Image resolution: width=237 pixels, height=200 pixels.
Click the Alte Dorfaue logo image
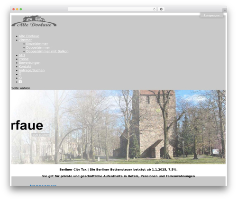(x=34, y=21)
